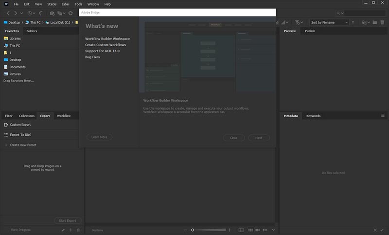Screen dimensions: 389x235
Task: Click Local Disk (C:) breadcrumb
Action: coord(58,22)
